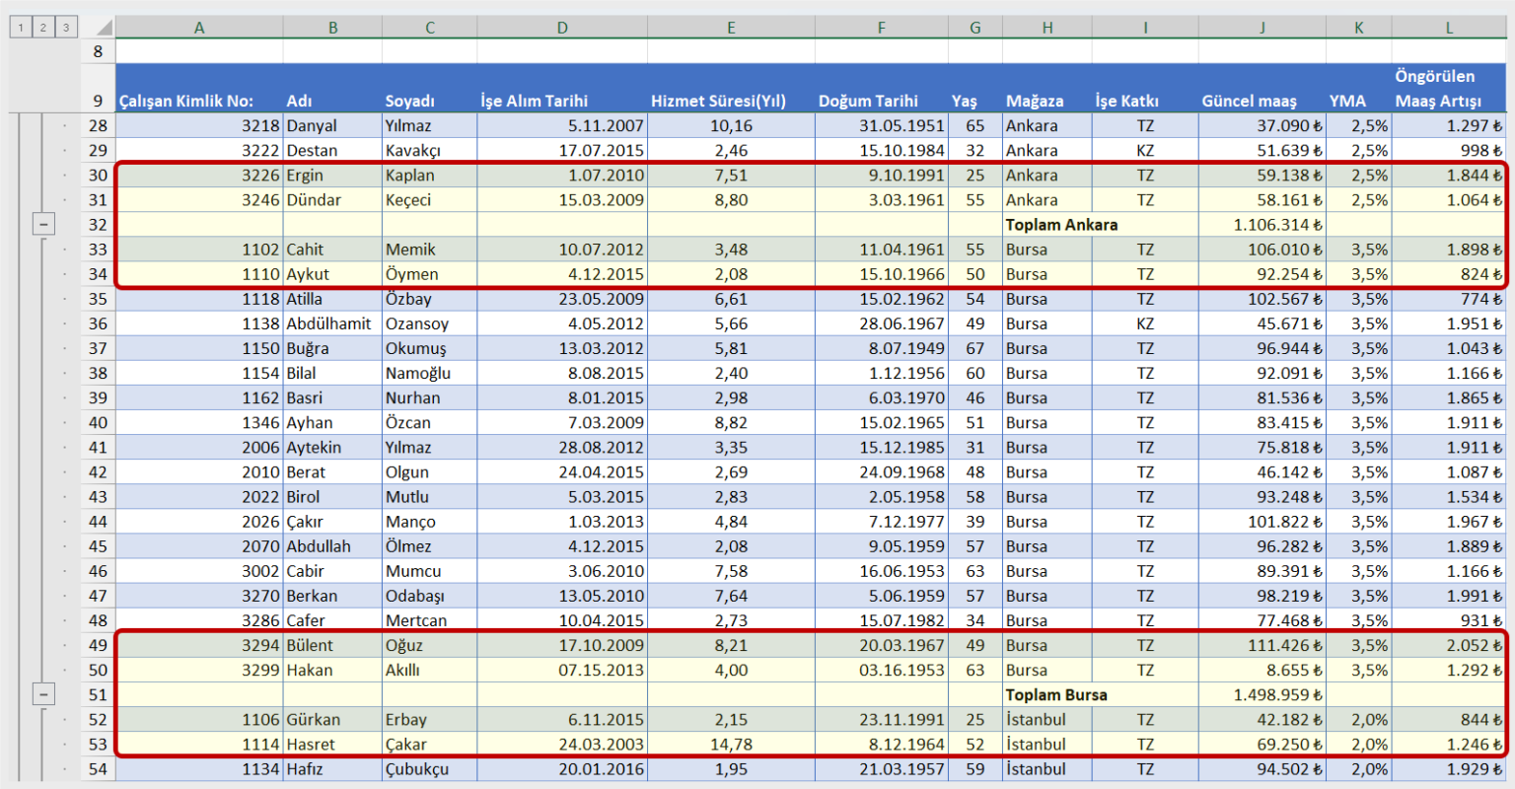Show outline level 1 button
Image resolution: width=1515 pixels, height=789 pixels.
click(x=20, y=28)
